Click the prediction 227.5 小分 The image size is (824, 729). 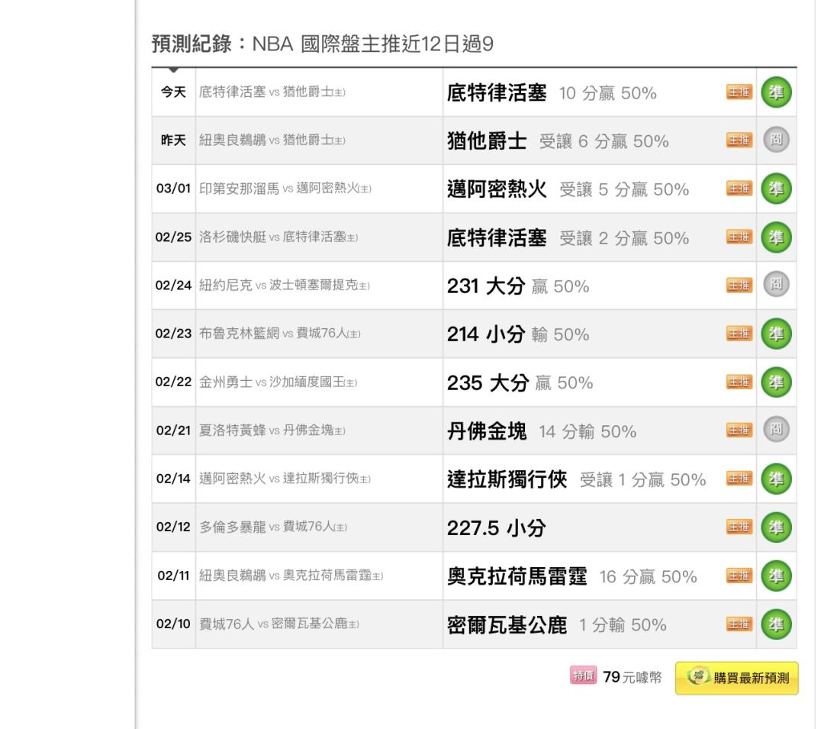497,528
